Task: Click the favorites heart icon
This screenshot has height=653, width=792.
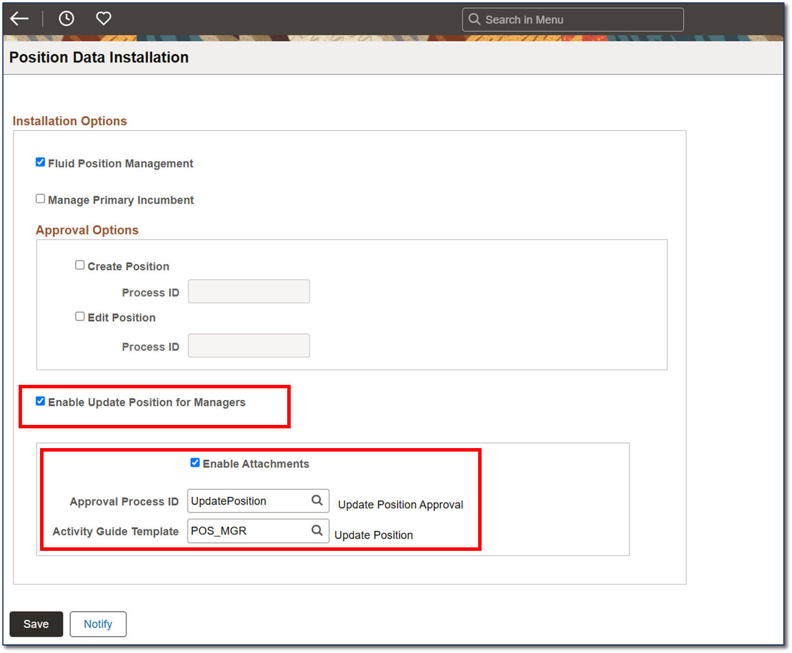Action: tap(104, 19)
